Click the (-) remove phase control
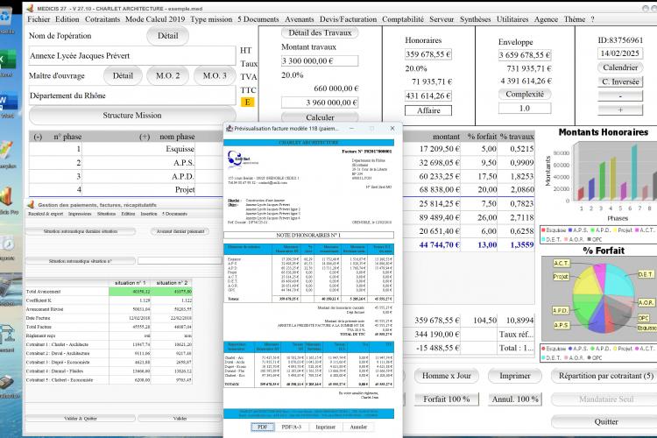This screenshot has height=438, width=657. [39, 137]
